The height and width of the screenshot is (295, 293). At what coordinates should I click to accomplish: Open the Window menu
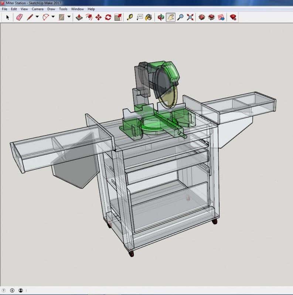(77, 9)
